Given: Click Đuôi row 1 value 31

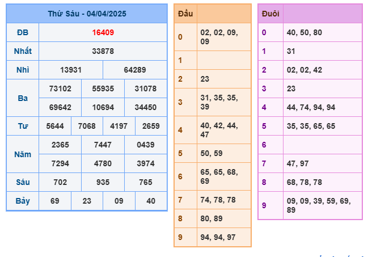Looking at the screenshot, I should (x=291, y=51).
